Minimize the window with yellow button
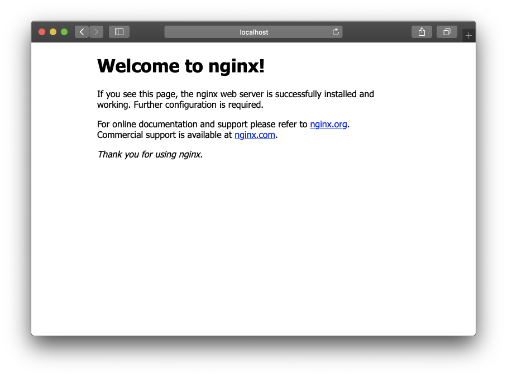The image size is (507, 377). click(53, 32)
